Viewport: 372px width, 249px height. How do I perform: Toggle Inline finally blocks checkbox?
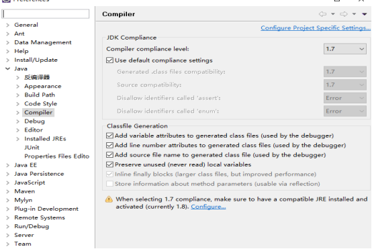pyautogui.click(x=109, y=174)
